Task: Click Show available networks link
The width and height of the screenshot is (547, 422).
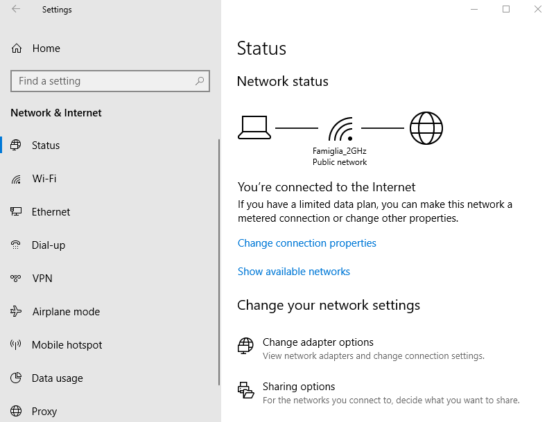Action: click(x=293, y=272)
